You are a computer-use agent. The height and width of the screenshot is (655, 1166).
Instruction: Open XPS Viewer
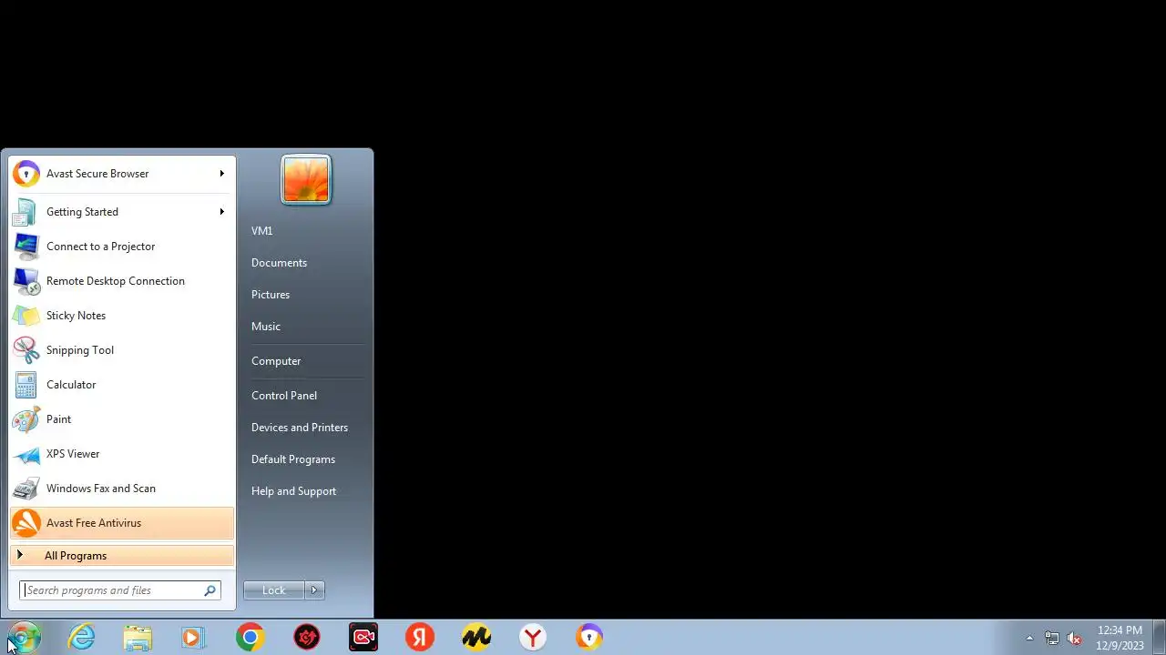(x=122, y=454)
